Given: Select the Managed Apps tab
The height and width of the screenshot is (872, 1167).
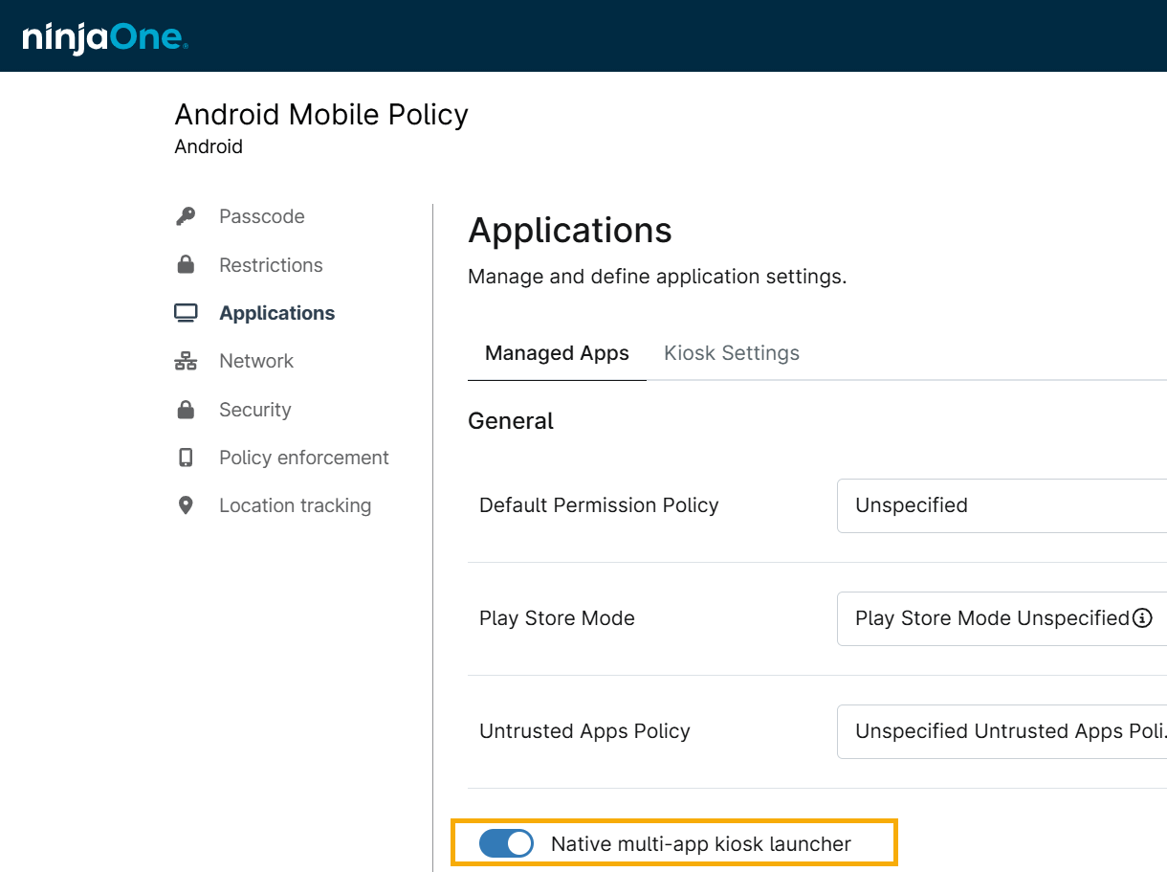Looking at the screenshot, I should pyautogui.click(x=557, y=353).
